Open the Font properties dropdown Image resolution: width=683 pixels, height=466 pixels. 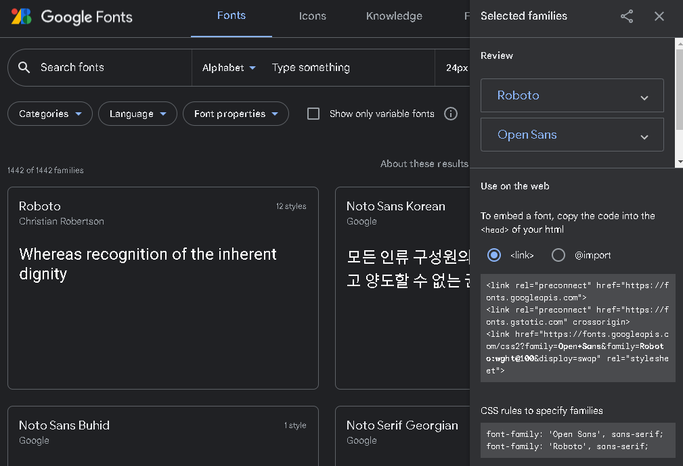pyautogui.click(x=236, y=114)
